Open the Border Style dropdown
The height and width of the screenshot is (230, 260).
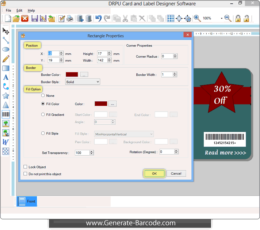click(83, 82)
